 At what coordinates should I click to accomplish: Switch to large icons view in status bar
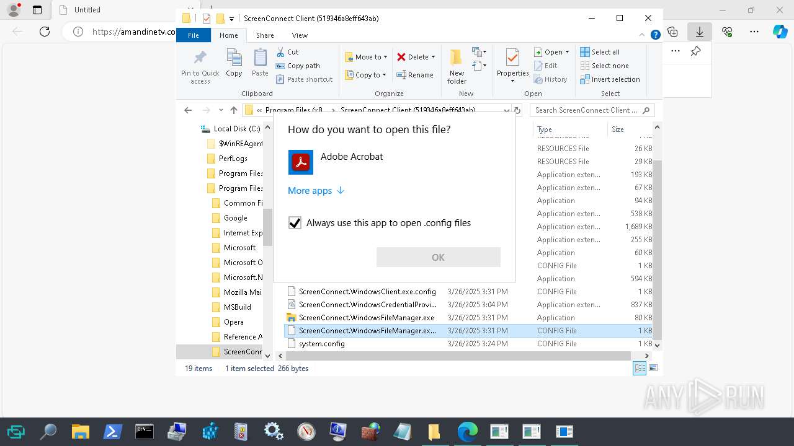click(653, 368)
